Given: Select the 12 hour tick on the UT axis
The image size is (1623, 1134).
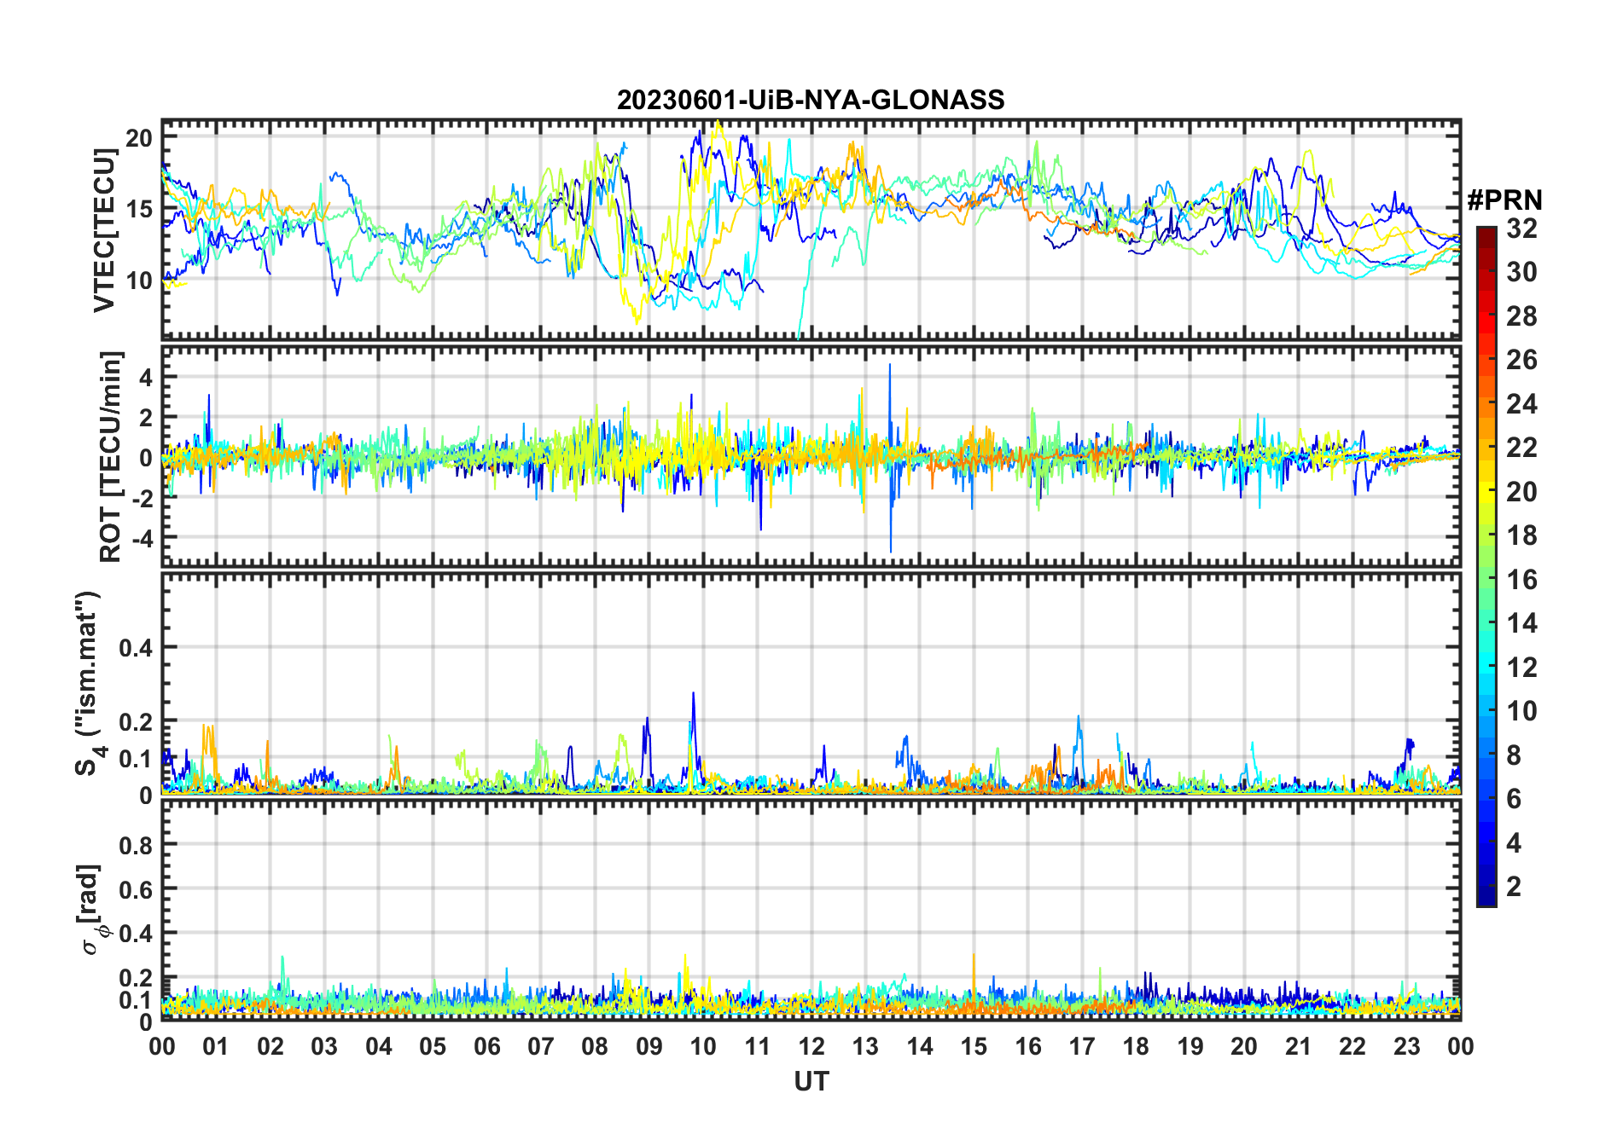Looking at the screenshot, I should (x=811, y=1046).
